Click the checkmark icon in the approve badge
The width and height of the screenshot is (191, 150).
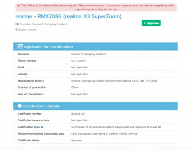pyautogui.click(x=145, y=23)
